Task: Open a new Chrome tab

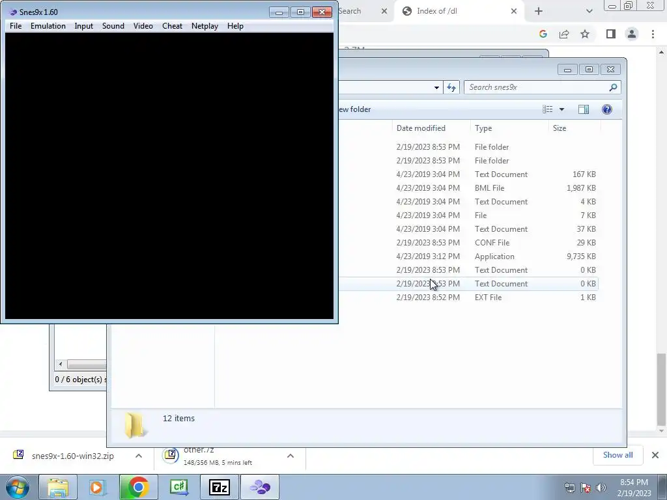Action: tap(539, 11)
